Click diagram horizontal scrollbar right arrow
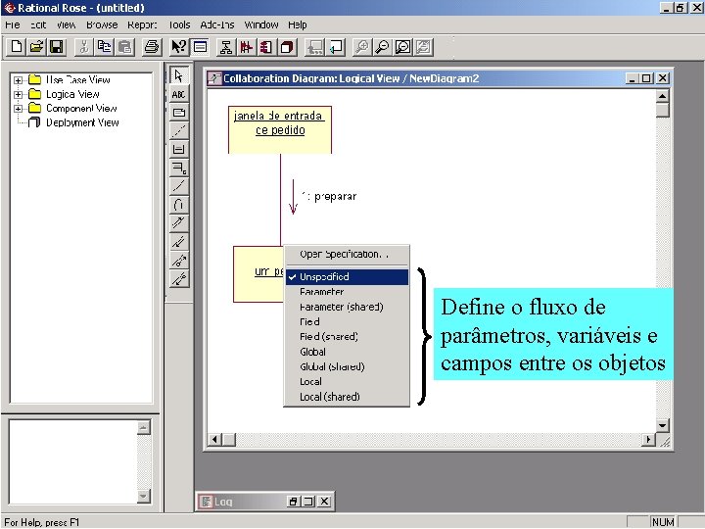 pos(648,439)
